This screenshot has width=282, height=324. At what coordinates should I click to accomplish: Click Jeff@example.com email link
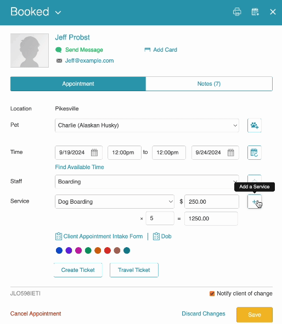[89, 60]
